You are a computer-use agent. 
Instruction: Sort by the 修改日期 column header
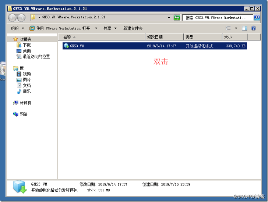point(165,37)
